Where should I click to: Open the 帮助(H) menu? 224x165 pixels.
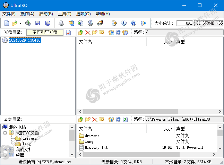[x=103, y=14]
